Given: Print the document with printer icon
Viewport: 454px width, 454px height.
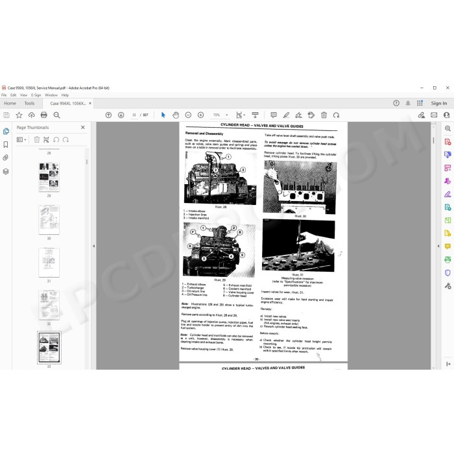Looking at the screenshot, I should [44, 115].
